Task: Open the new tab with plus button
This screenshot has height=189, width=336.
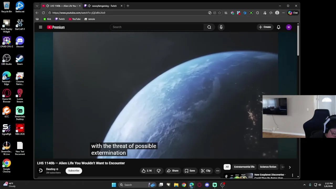Action: (128, 6)
